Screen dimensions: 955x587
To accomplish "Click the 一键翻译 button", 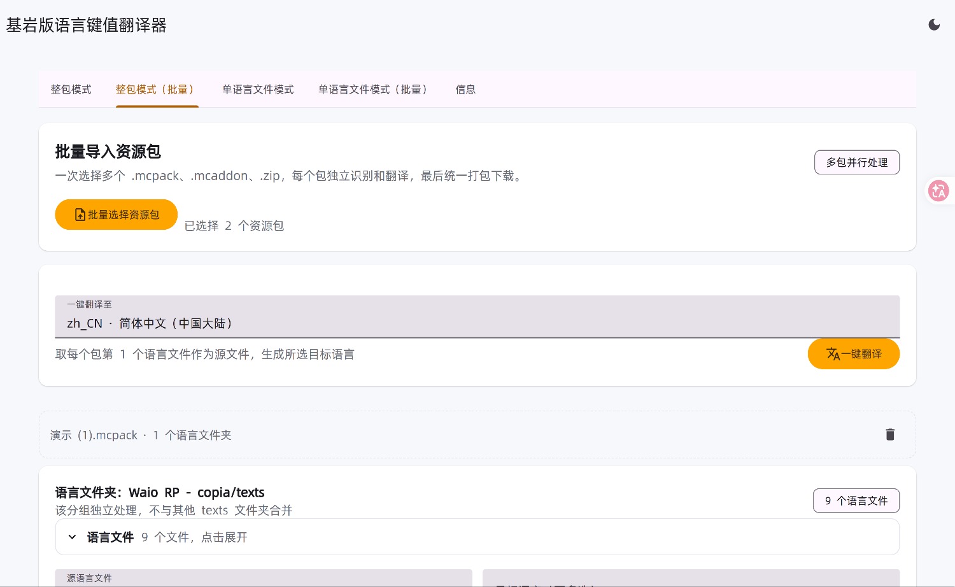I will pos(854,354).
